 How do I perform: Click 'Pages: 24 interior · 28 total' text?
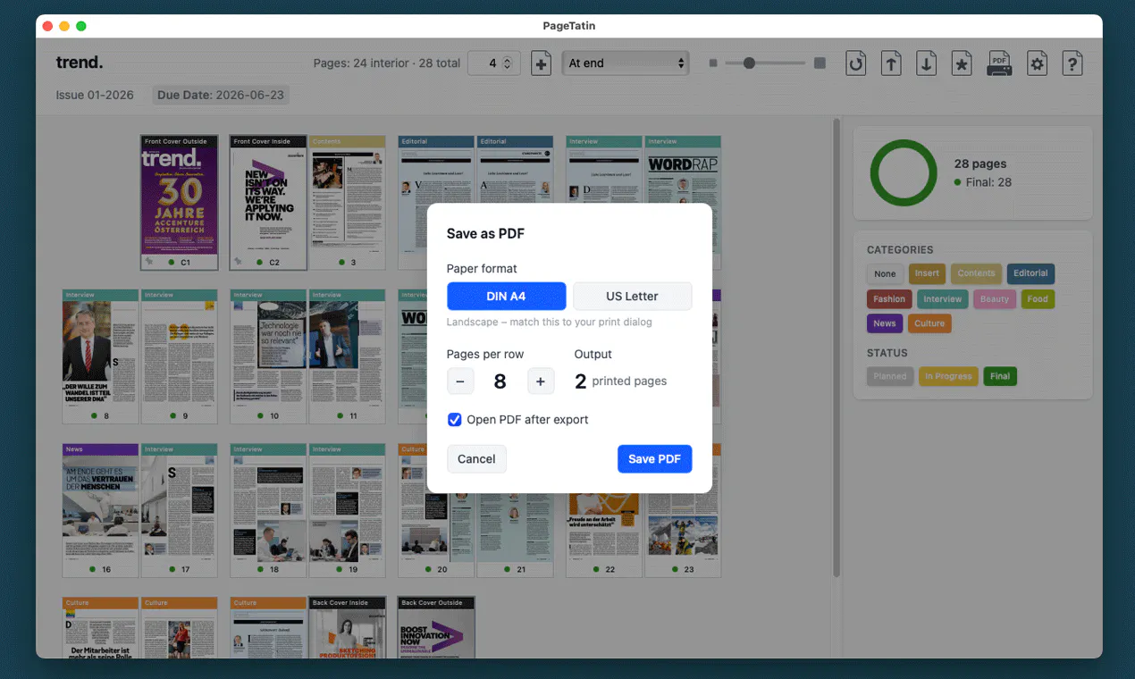click(387, 63)
